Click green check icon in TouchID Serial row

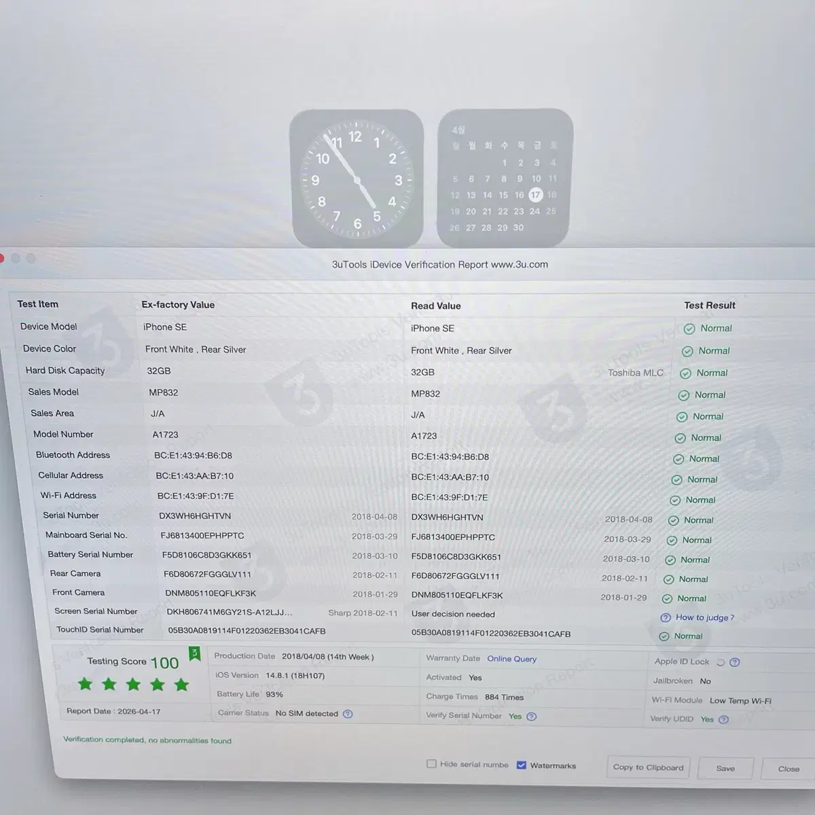click(664, 636)
